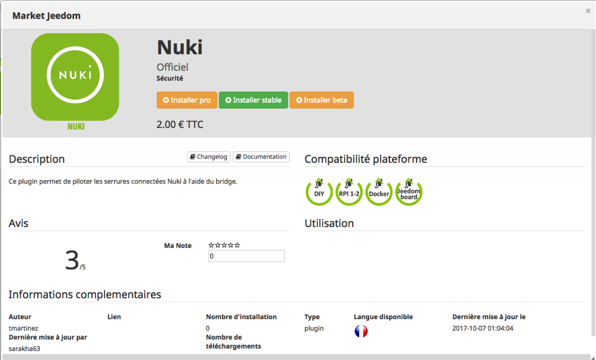Click the 3/5 average rating
Viewport: 596px width, 360px height.
click(75, 260)
